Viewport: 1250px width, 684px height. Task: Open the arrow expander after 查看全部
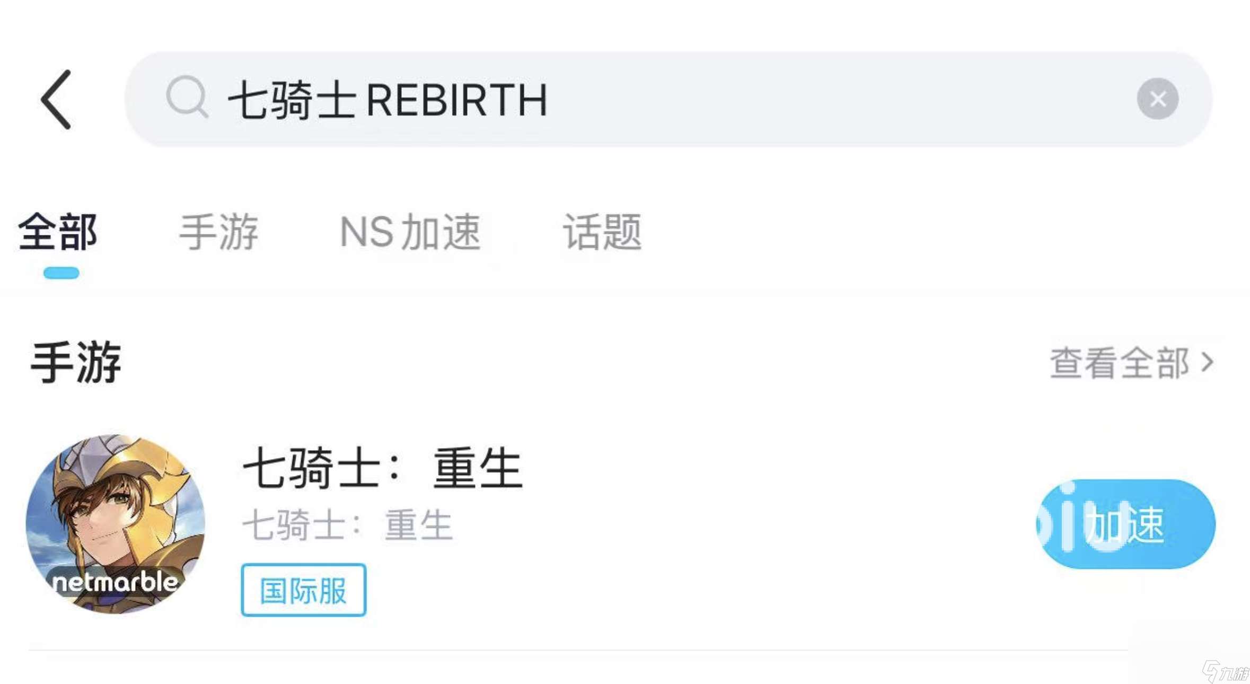click(x=1211, y=362)
